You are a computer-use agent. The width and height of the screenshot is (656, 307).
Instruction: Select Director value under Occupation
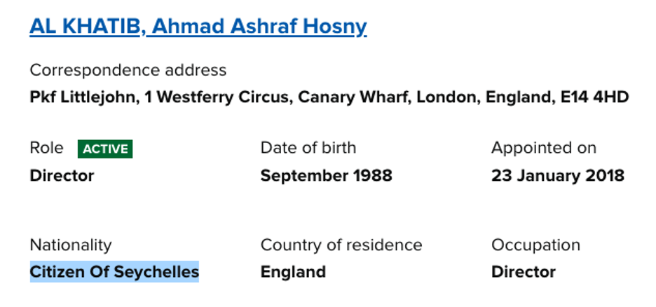tap(523, 271)
